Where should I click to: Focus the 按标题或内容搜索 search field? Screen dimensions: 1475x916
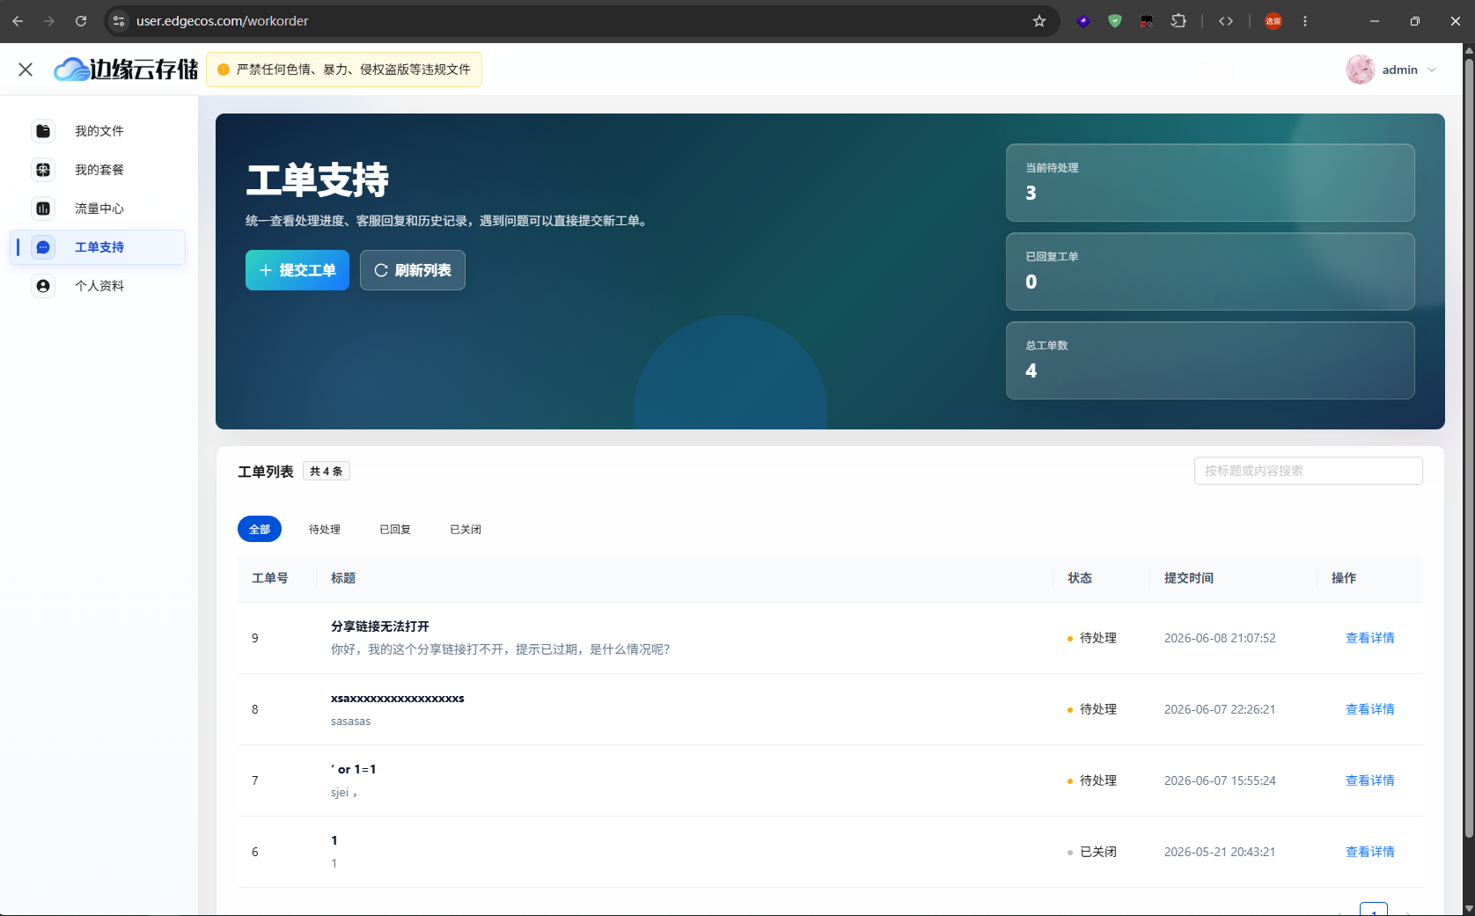[1308, 471]
